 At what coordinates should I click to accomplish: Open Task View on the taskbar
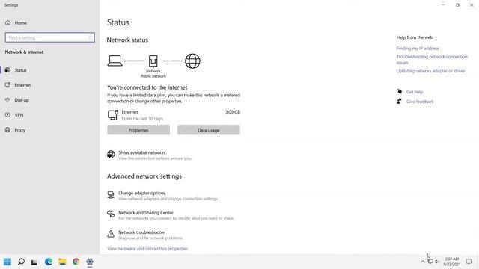[x=34, y=262]
